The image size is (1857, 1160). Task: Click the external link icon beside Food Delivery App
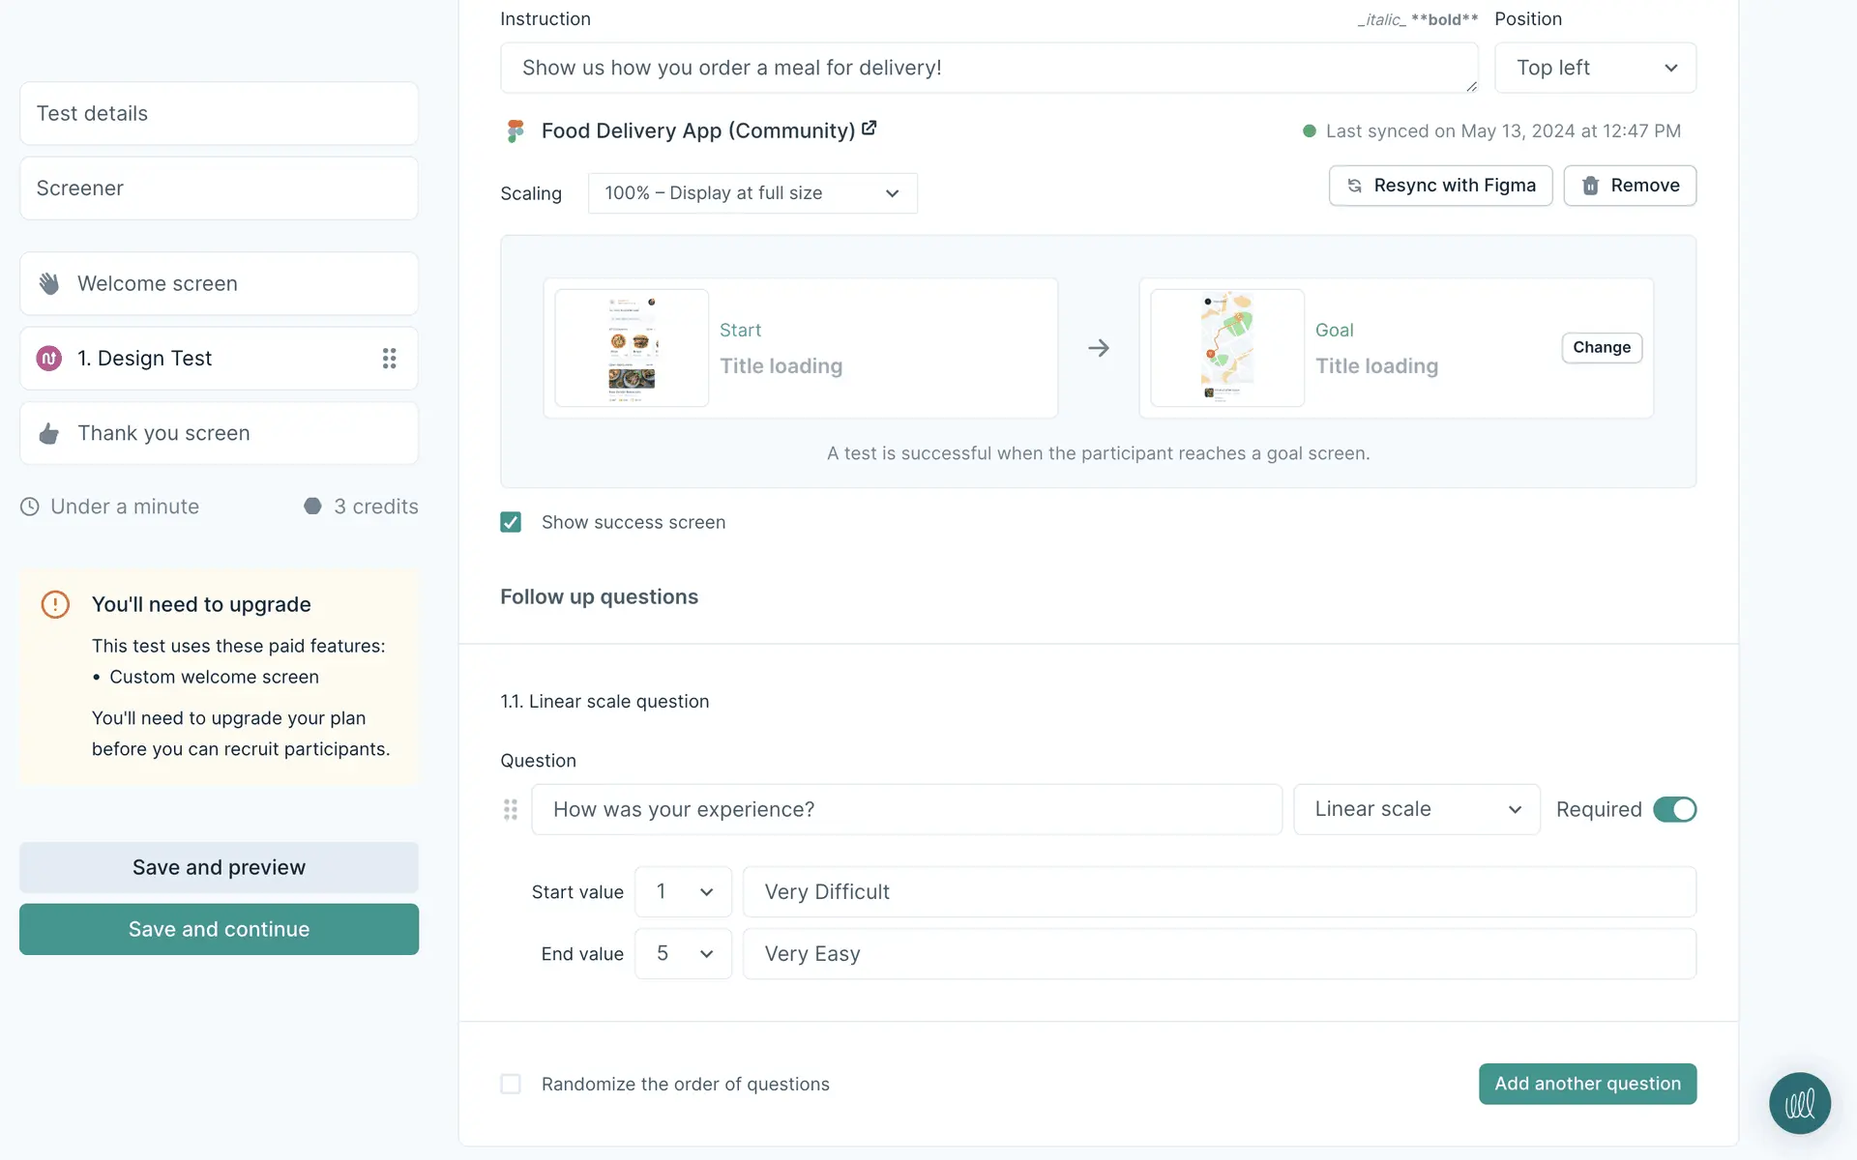(x=869, y=129)
